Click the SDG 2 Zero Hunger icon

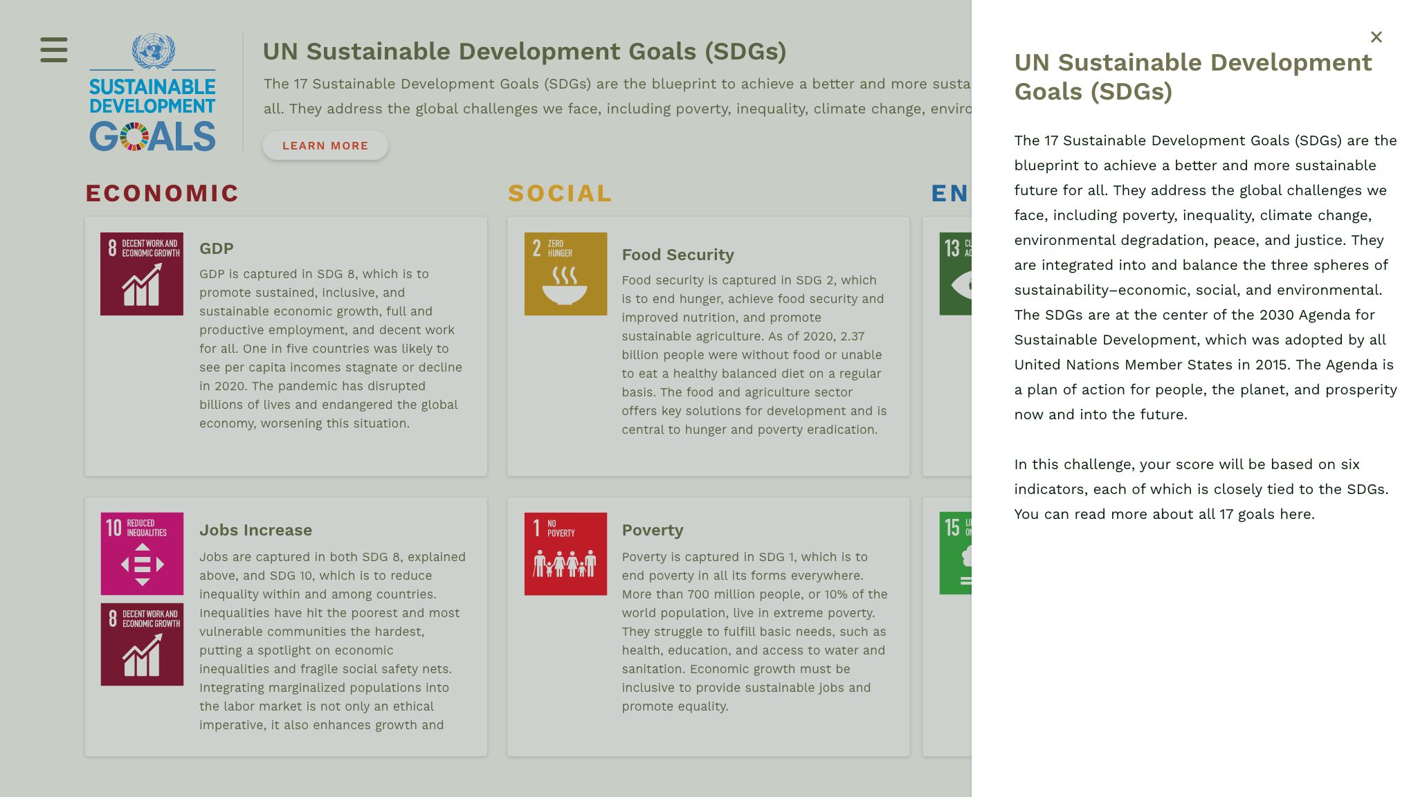(x=565, y=274)
